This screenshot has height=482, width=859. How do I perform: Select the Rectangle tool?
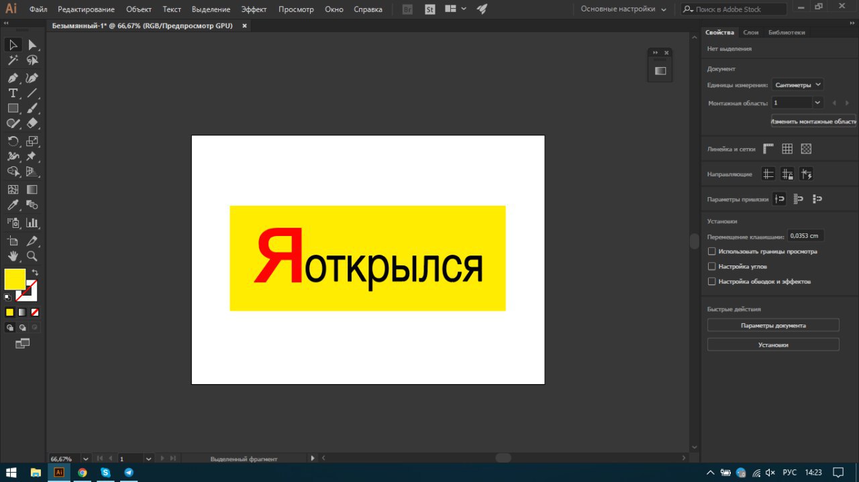click(13, 108)
